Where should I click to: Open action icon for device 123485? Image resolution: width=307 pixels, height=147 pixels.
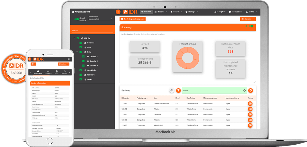(x=250, y=125)
